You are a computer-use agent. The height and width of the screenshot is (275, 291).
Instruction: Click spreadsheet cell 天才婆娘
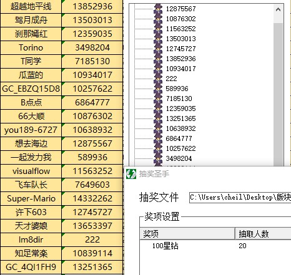(x=31, y=226)
